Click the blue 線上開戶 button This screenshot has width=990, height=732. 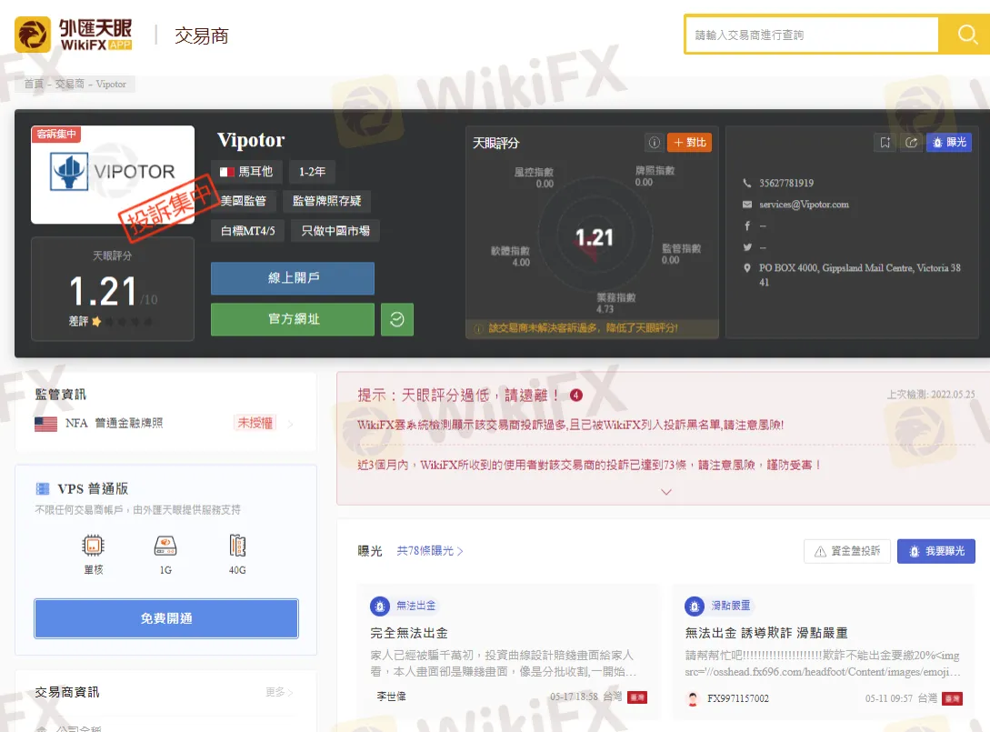point(293,278)
